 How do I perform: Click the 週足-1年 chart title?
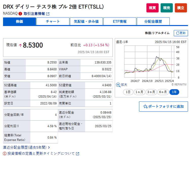pyautogui.click(x=122, y=42)
